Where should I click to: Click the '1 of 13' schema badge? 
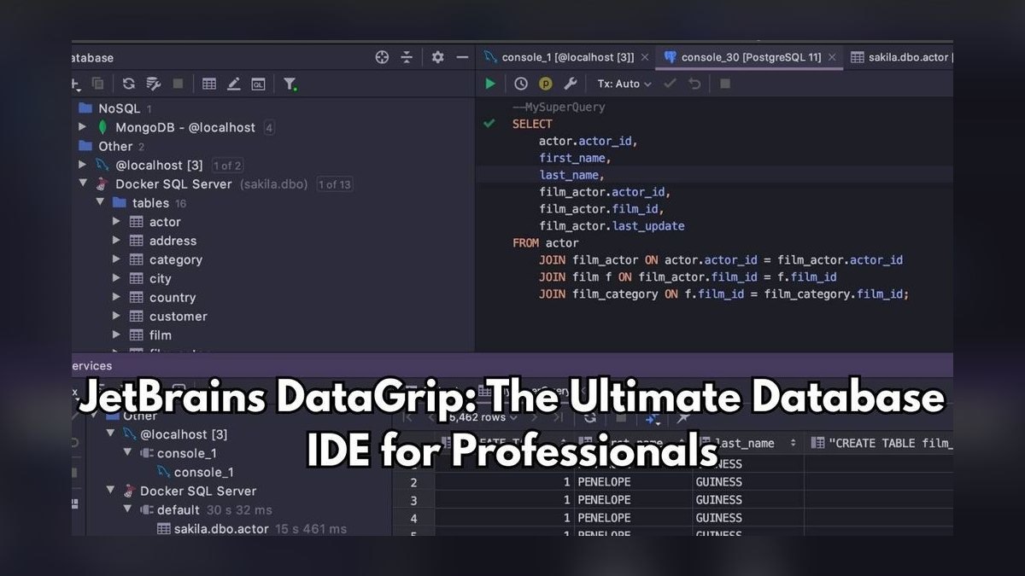coord(334,184)
